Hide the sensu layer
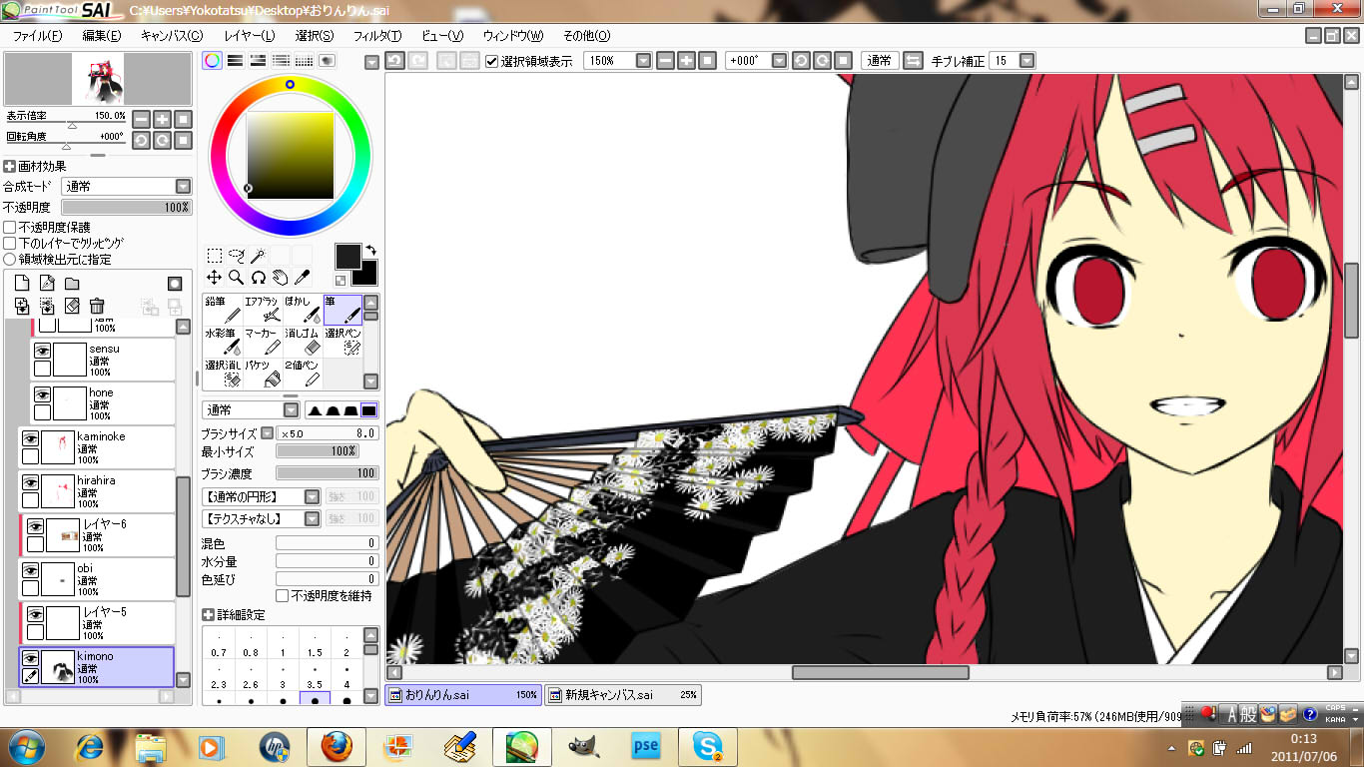 [42, 351]
